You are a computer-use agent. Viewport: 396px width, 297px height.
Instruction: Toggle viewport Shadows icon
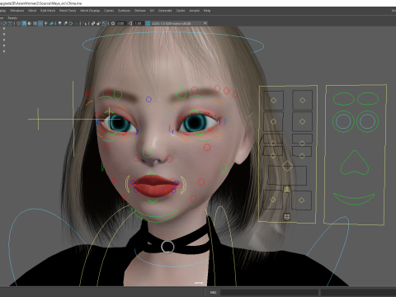(51, 24)
